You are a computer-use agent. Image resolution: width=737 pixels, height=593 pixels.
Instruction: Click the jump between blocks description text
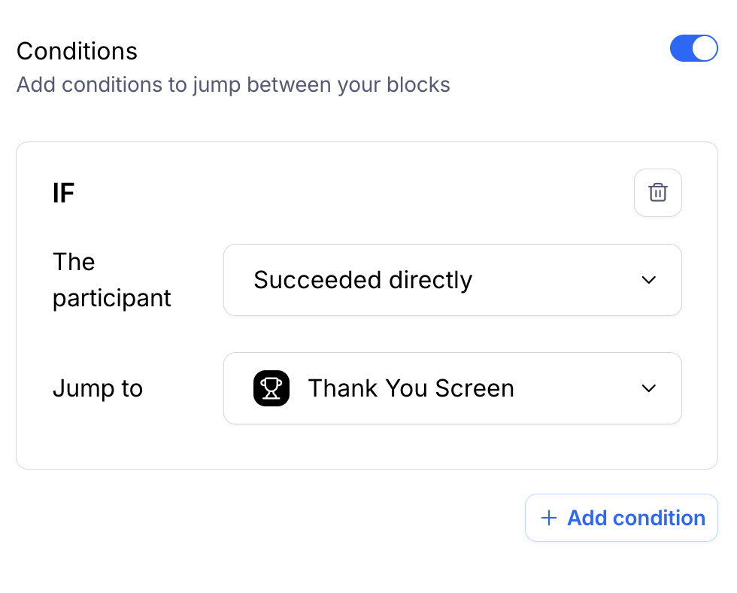click(233, 84)
